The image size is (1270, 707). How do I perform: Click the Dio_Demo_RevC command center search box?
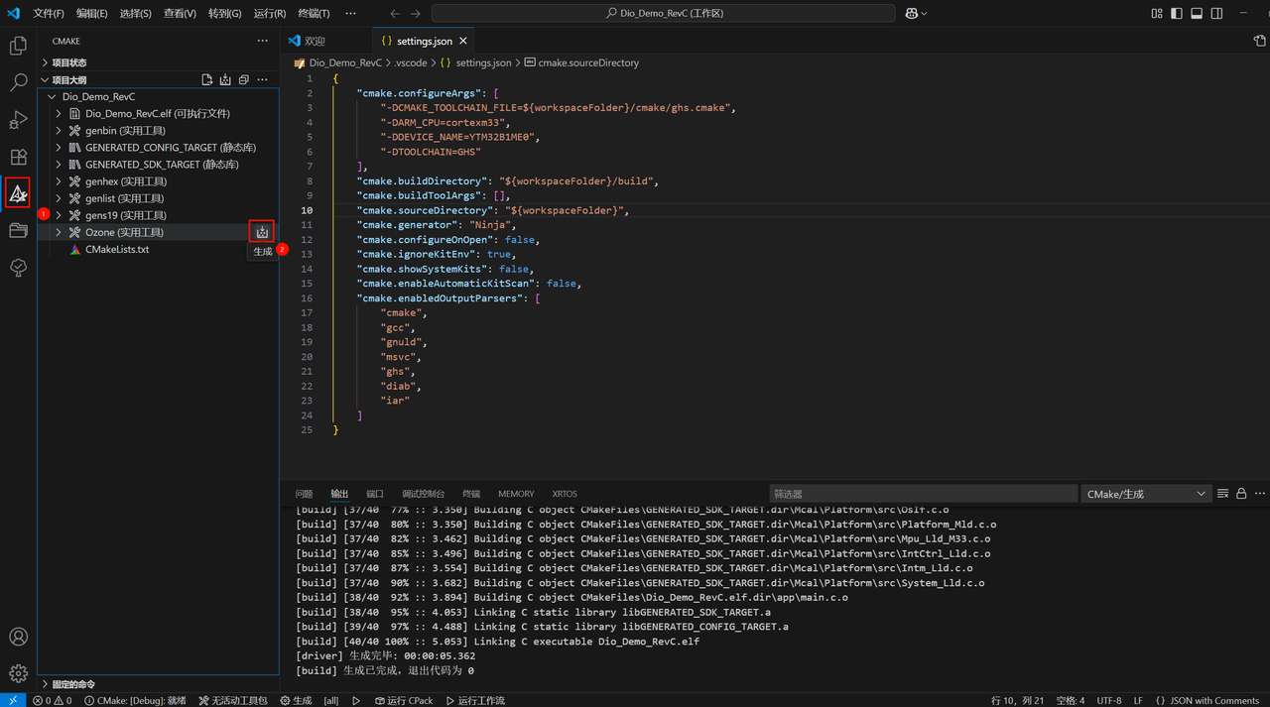[664, 13]
